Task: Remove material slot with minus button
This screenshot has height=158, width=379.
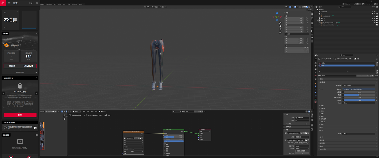Action: pyautogui.click(x=377, y=65)
